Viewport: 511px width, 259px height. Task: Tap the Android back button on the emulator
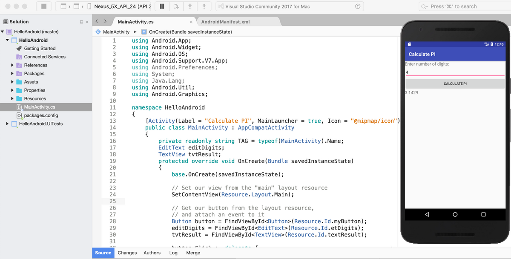(427, 214)
